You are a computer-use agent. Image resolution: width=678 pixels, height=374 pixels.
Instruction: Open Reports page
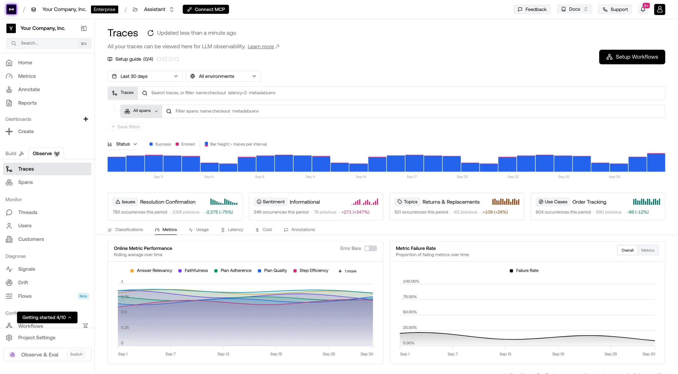tap(47, 103)
